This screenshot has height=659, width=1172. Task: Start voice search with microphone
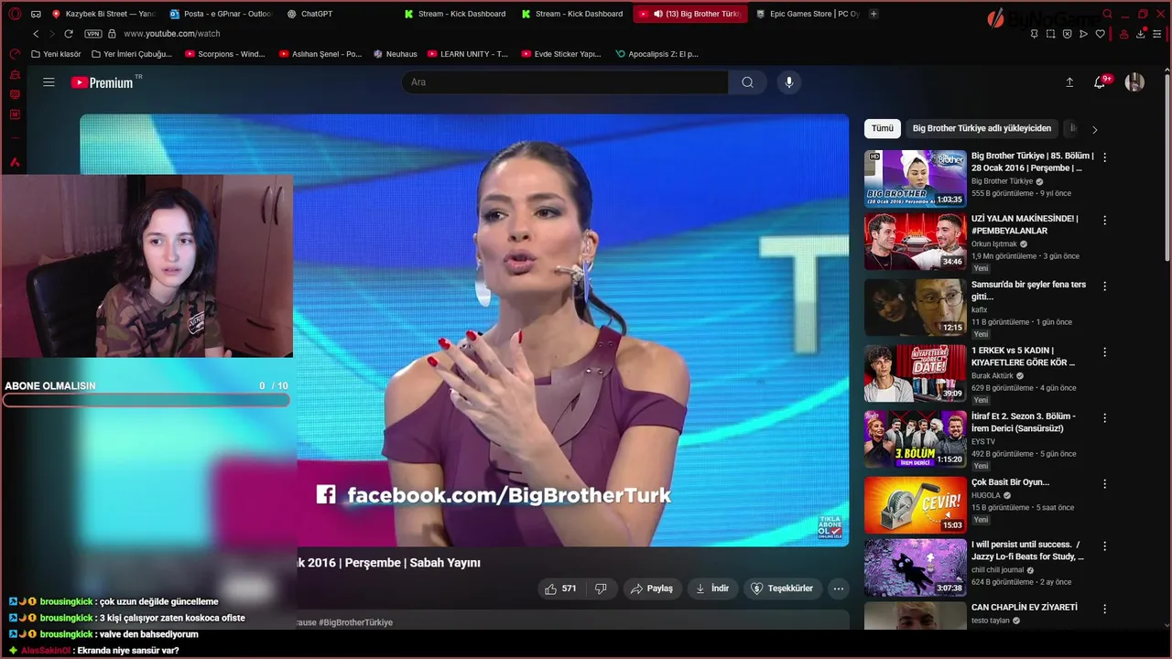[x=789, y=82]
